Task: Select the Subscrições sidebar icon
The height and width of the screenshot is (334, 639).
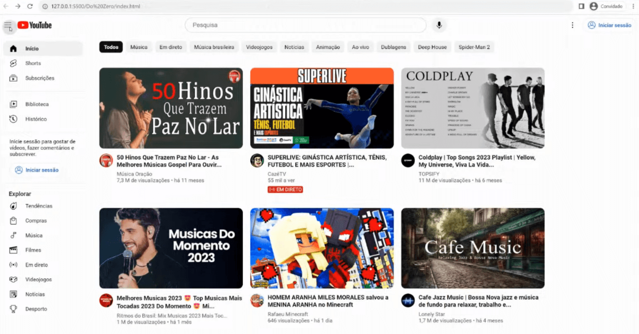Action: pyautogui.click(x=13, y=78)
